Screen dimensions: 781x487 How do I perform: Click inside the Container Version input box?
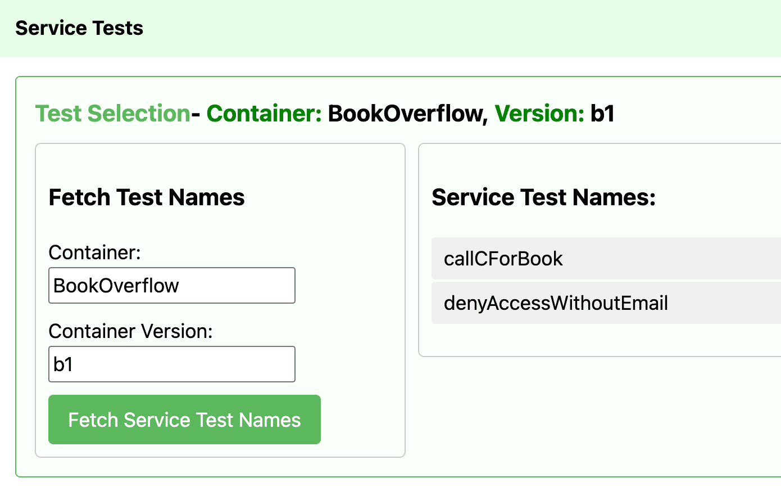pyautogui.click(x=171, y=364)
